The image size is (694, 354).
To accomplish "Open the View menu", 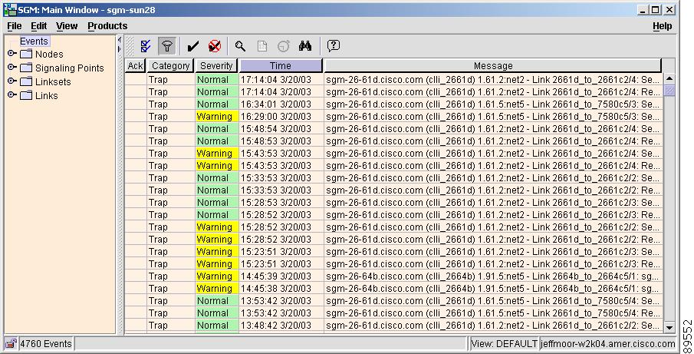I will click(x=67, y=26).
